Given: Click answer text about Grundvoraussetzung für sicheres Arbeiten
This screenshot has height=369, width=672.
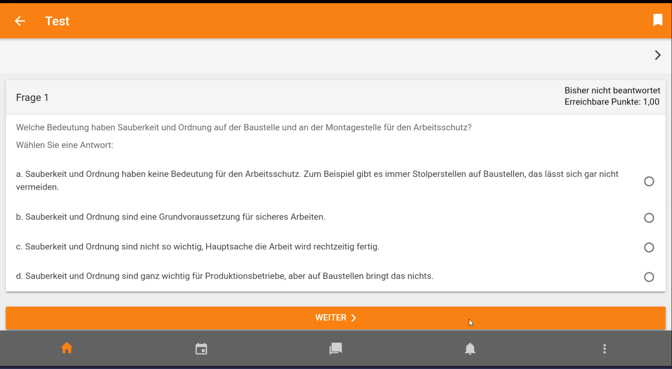Looking at the screenshot, I should [171, 217].
